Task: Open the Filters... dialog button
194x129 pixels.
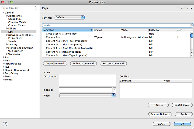Action: click(158, 105)
